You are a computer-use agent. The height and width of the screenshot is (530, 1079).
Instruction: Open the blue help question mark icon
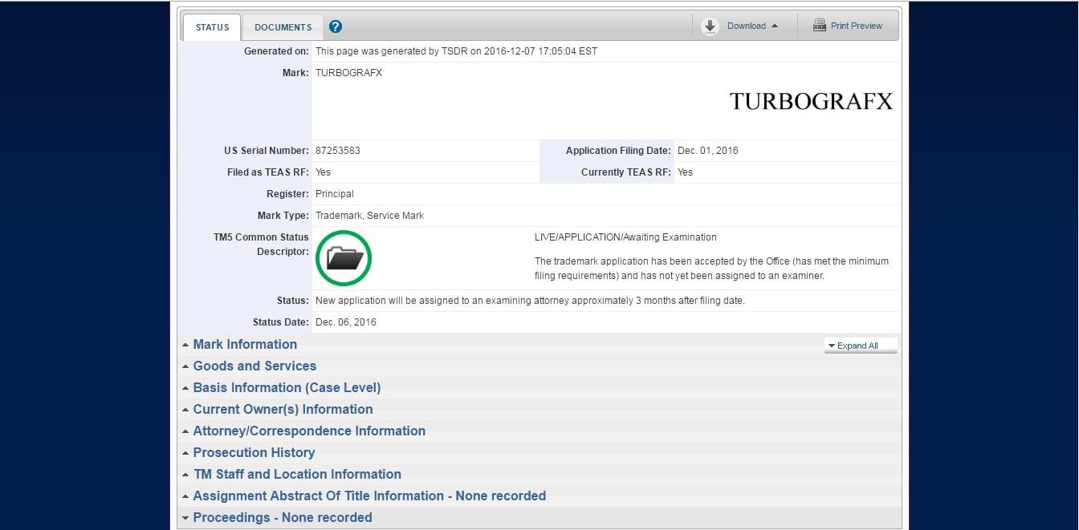(336, 26)
